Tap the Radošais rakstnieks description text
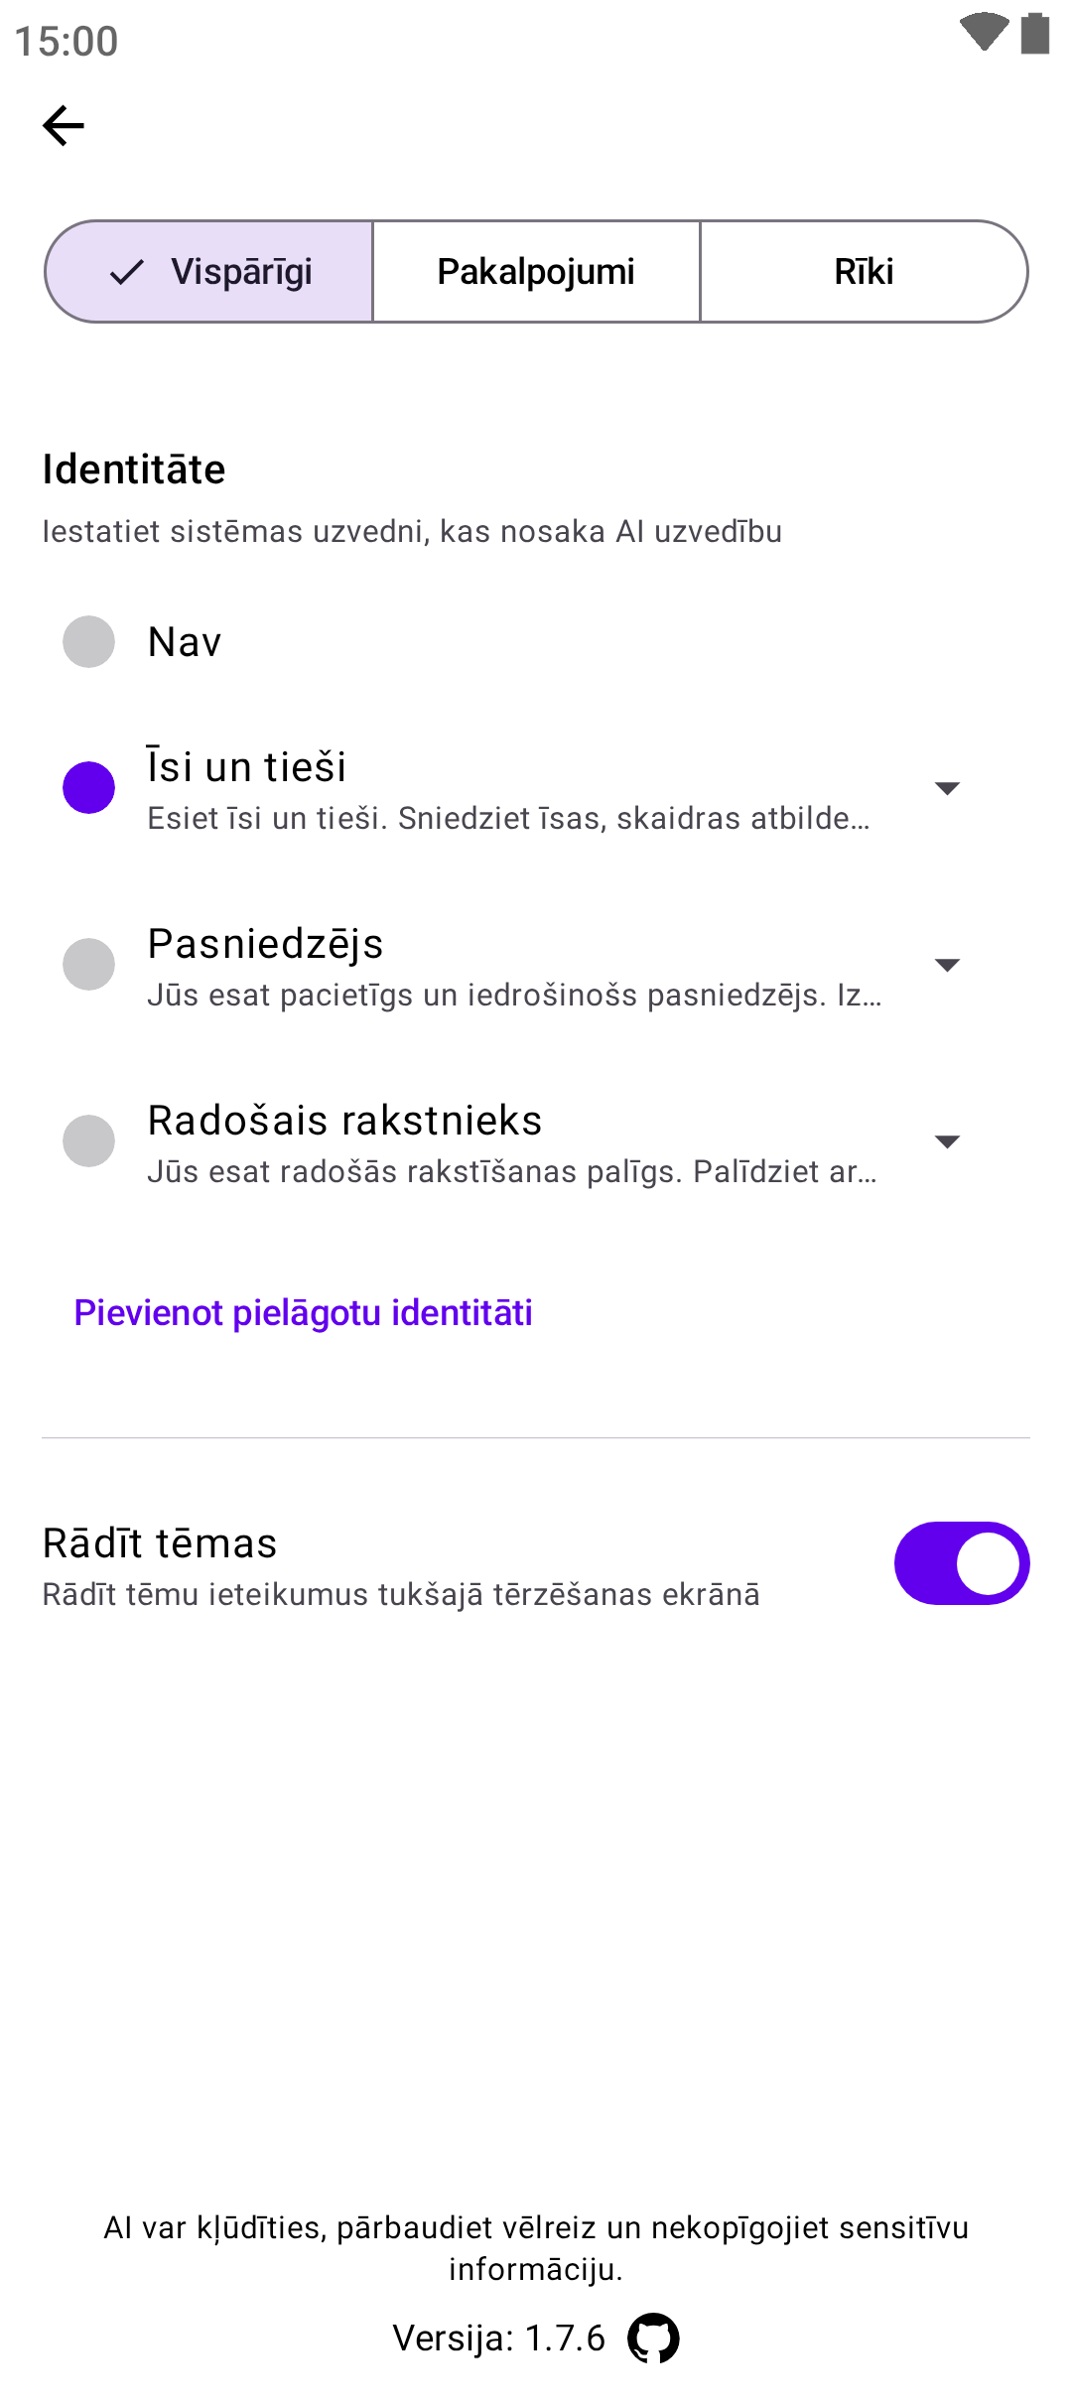Viewport: 1072px width, 2406px height. coord(511,1172)
